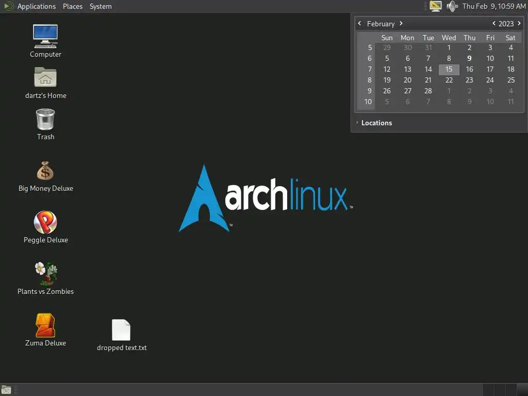This screenshot has width=528, height=396.
Task: Click the display settings tray icon
Action: pos(435,6)
